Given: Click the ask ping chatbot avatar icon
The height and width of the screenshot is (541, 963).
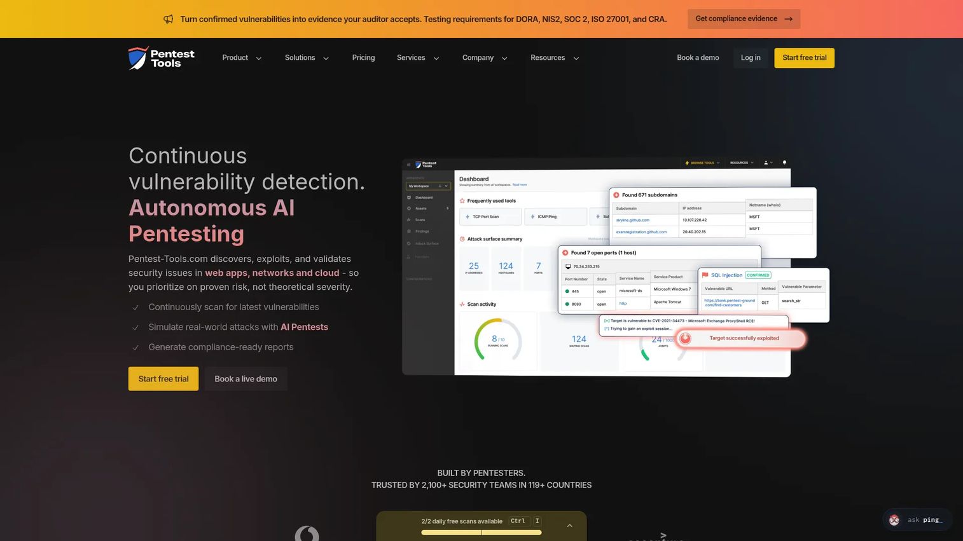Looking at the screenshot, I should (894, 520).
